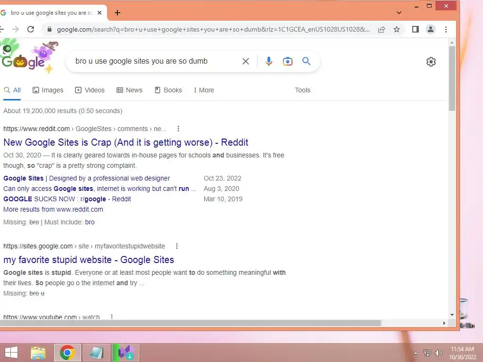
Task: Click Must include 'bro' link
Action: [x=90, y=222]
